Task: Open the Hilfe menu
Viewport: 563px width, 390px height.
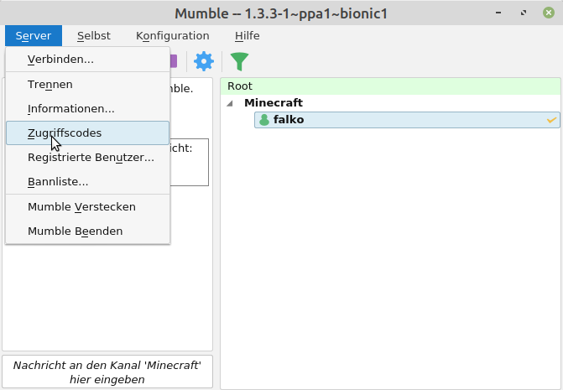Action: 247,36
